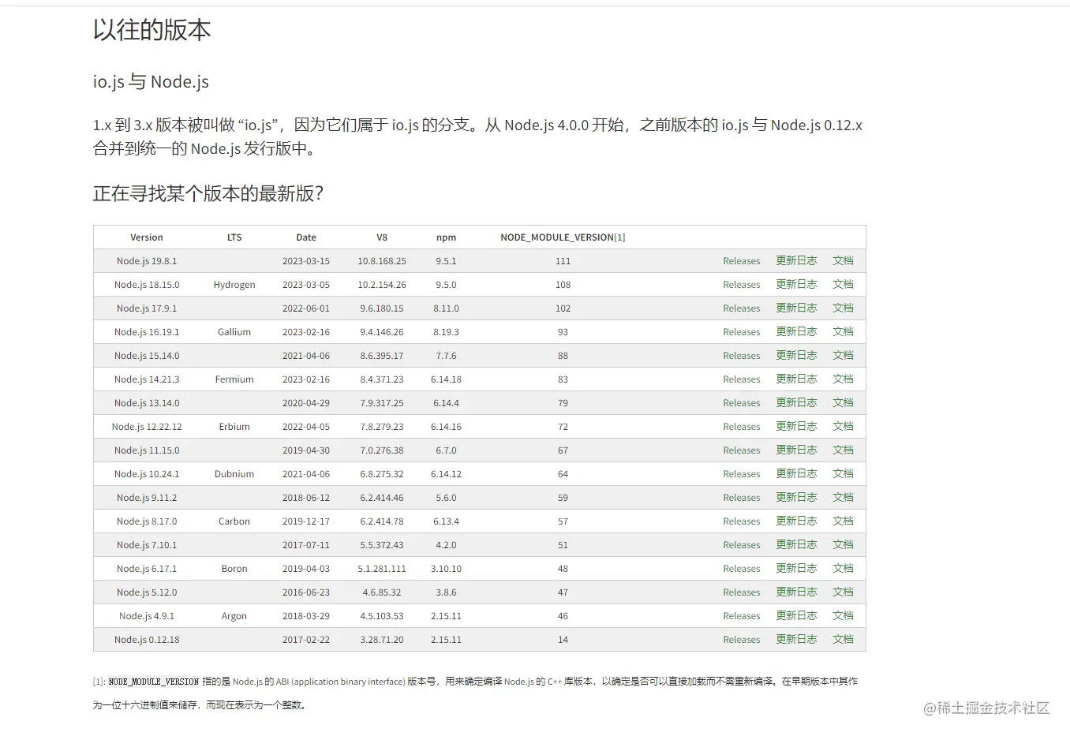The height and width of the screenshot is (736, 1070).
Task: Open 文档 for Node.js 11.15.0
Action: [843, 450]
